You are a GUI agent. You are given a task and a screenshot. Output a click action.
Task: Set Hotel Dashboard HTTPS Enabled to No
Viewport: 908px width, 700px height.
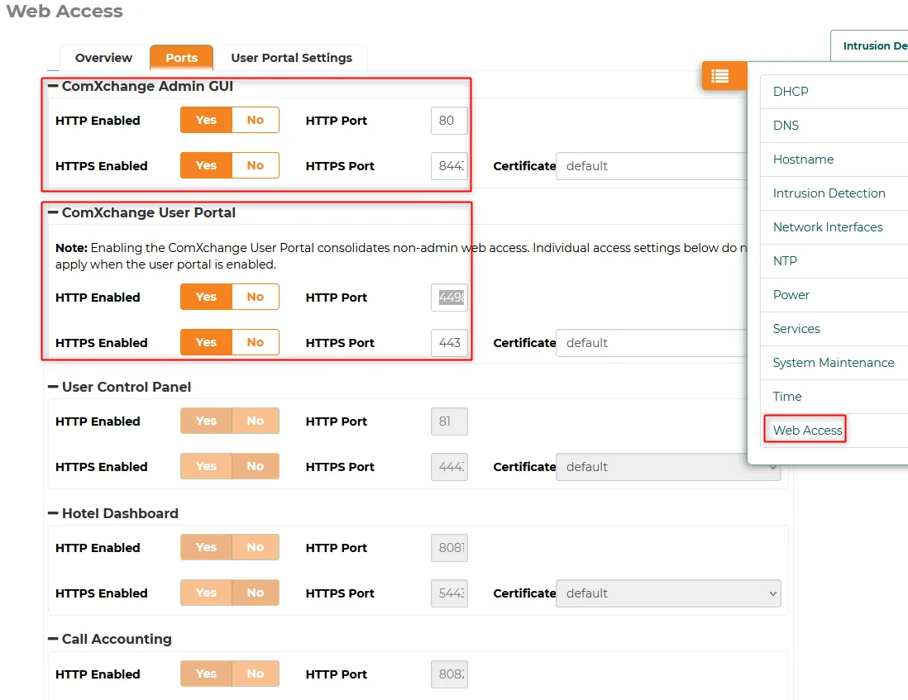pyautogui.click(x=256, y=593)
